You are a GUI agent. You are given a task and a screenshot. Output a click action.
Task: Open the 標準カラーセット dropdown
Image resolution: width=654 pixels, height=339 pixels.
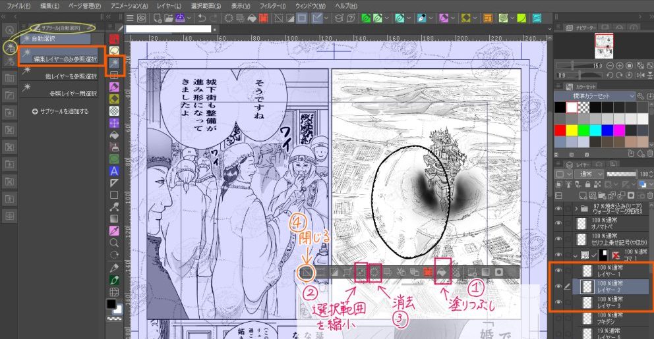(x=595, y=96)
